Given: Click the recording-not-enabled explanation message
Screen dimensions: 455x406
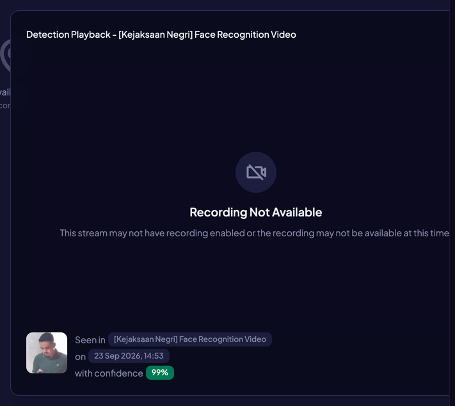Looking at the screenshot, I should 254,233.
